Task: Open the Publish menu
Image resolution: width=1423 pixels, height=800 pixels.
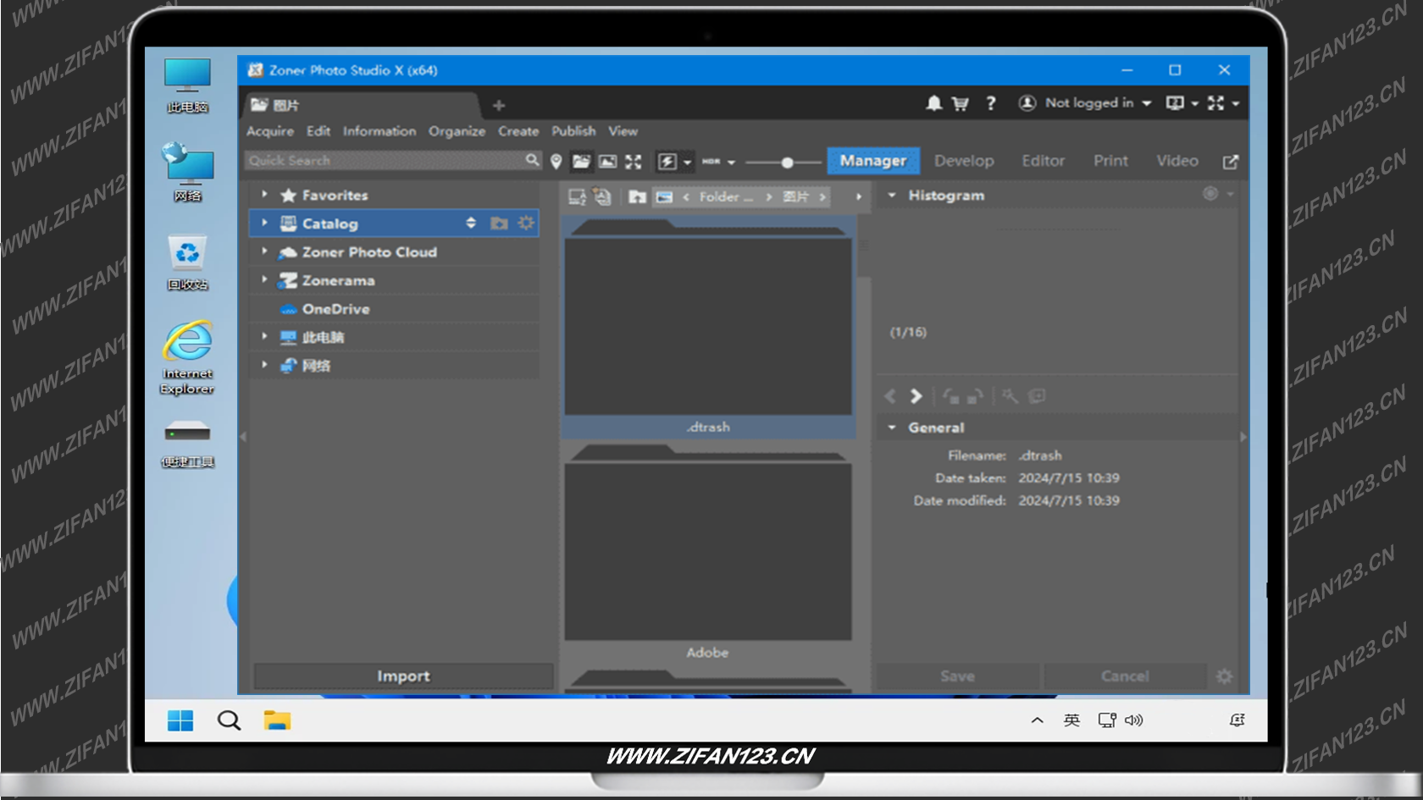Action: coord(573,131)
